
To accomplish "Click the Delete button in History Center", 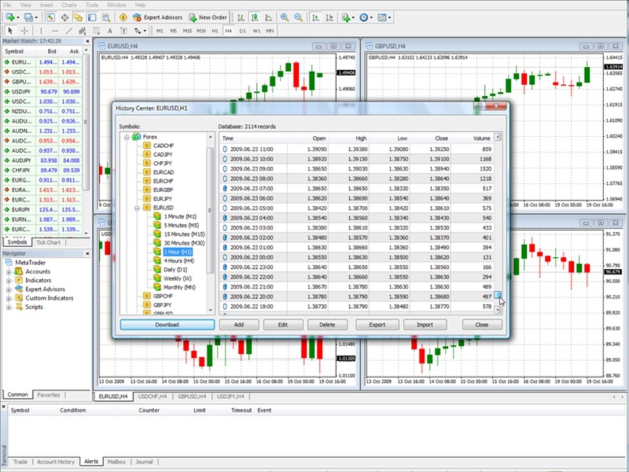I will (328, 324).
